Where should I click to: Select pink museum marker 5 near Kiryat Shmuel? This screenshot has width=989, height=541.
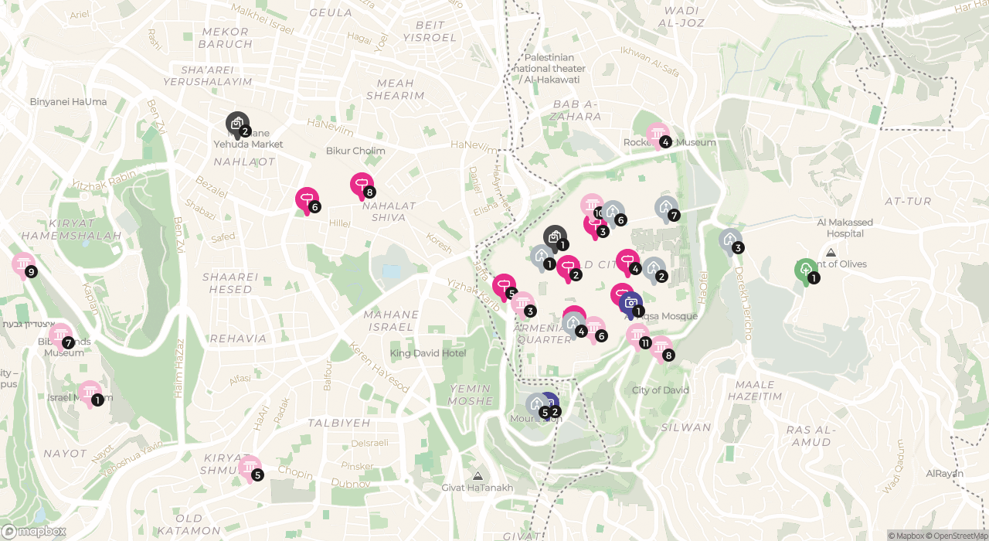(250, 468)
